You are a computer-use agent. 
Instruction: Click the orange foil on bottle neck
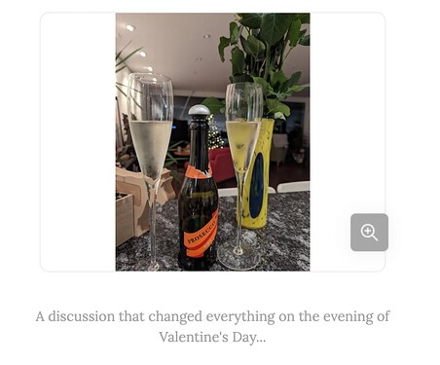click(x=198, y=172)
